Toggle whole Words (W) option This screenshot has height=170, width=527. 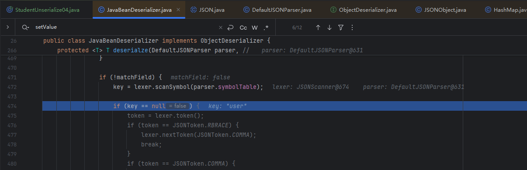(x=255, y=27)
